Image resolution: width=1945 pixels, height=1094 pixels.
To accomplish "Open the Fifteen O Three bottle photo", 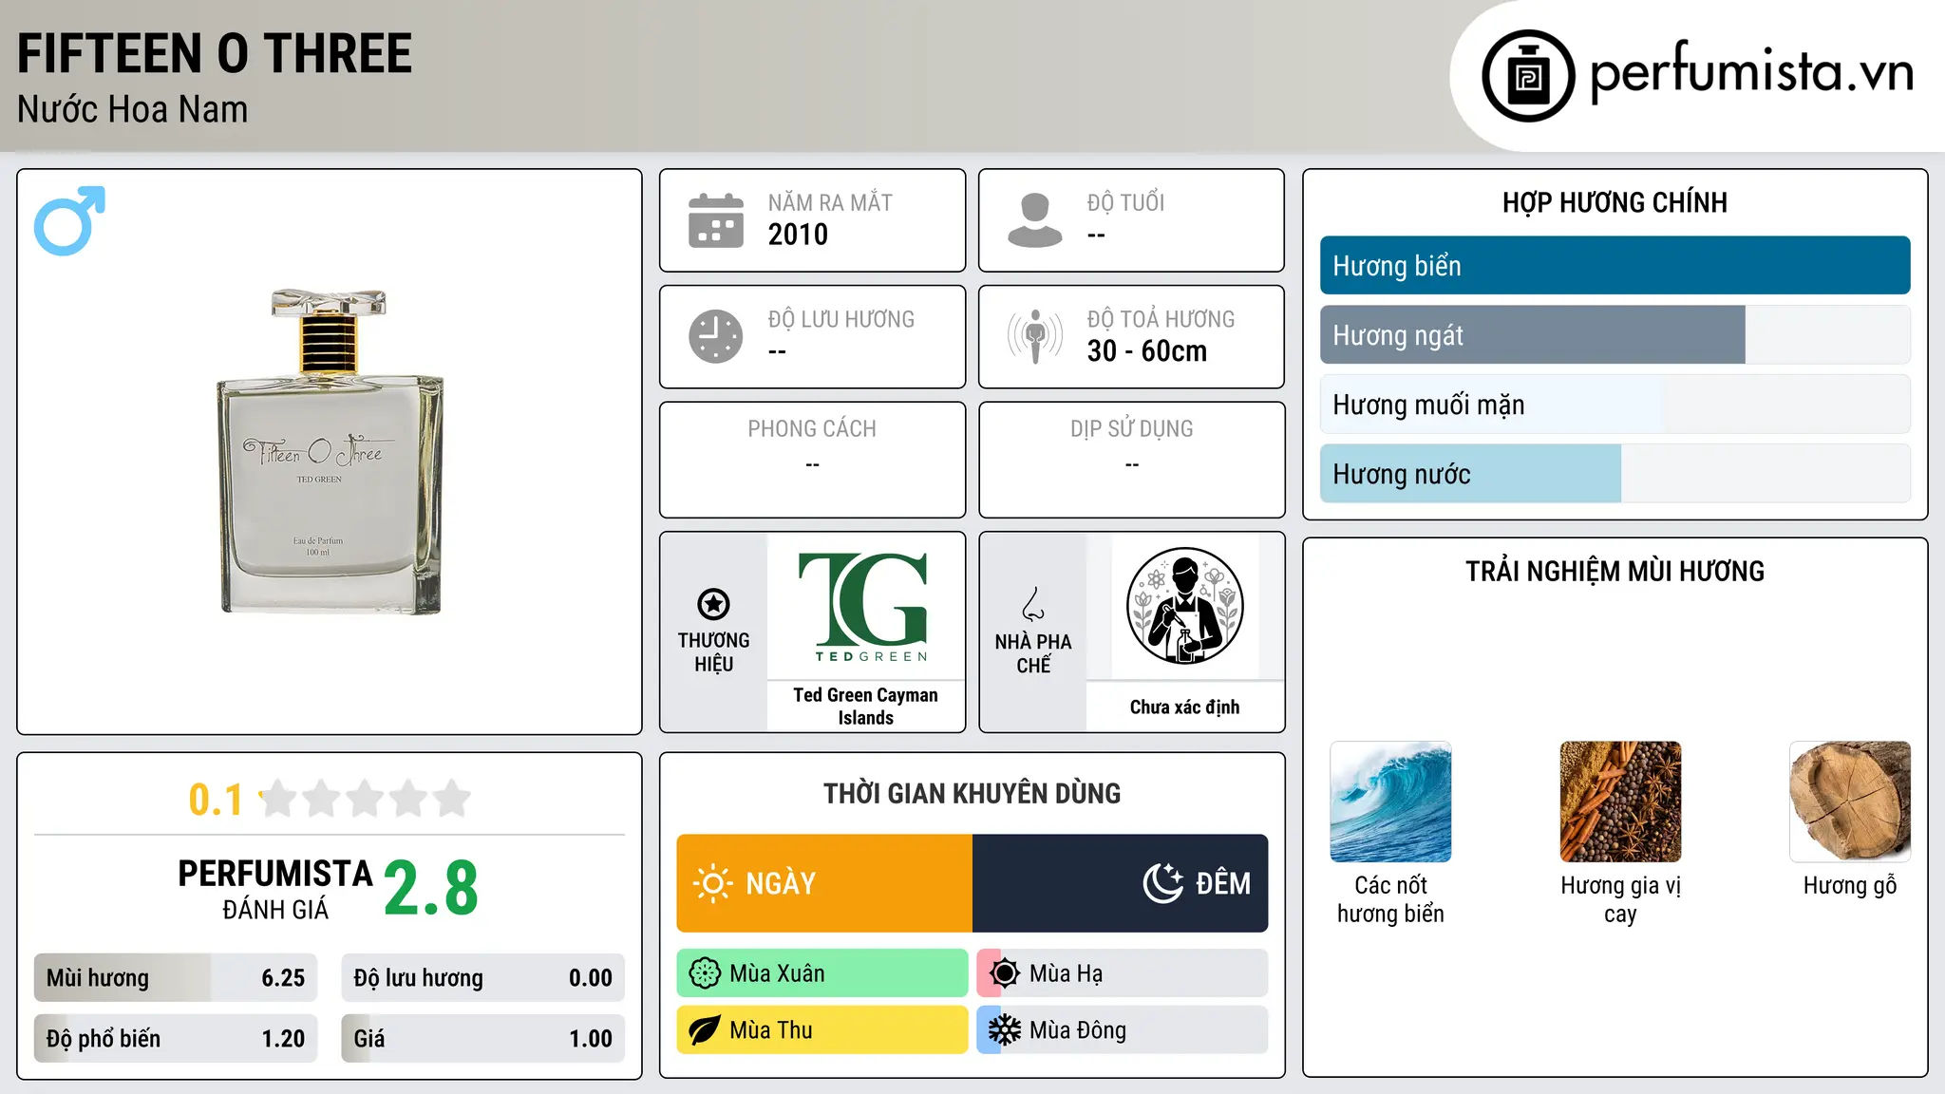I will click(330, 451).
